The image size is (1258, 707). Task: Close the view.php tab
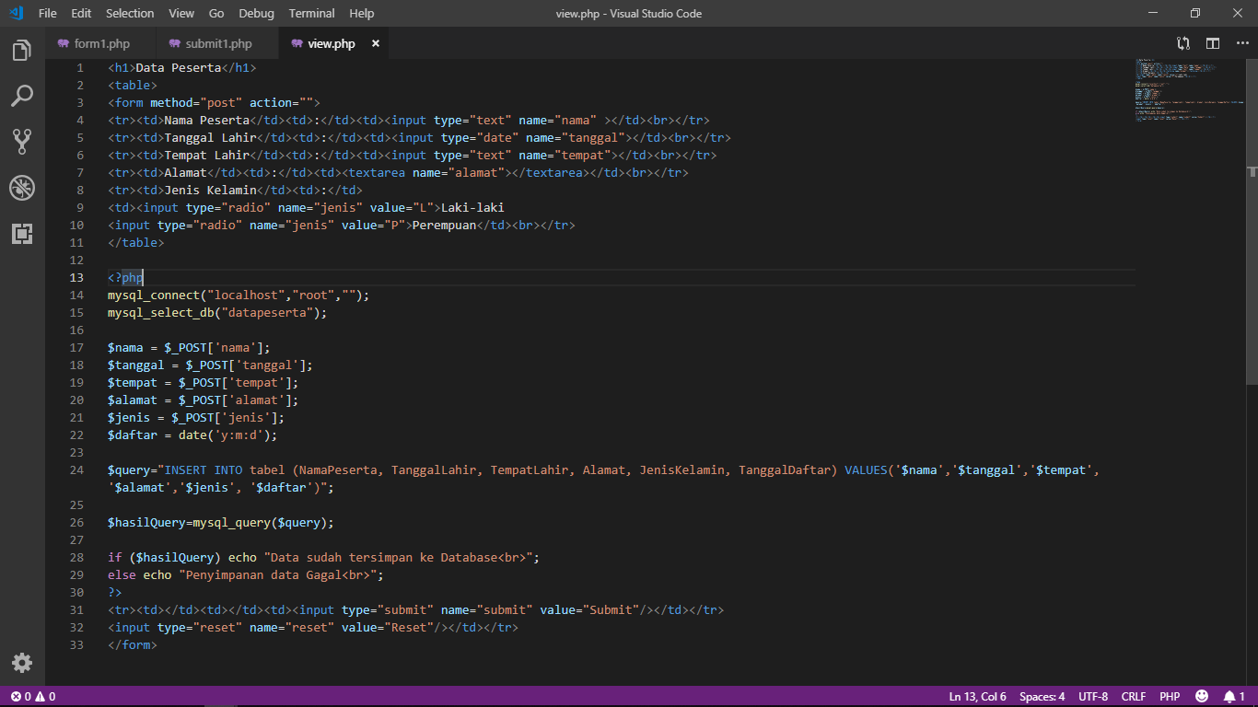click(x=374, y=42)
